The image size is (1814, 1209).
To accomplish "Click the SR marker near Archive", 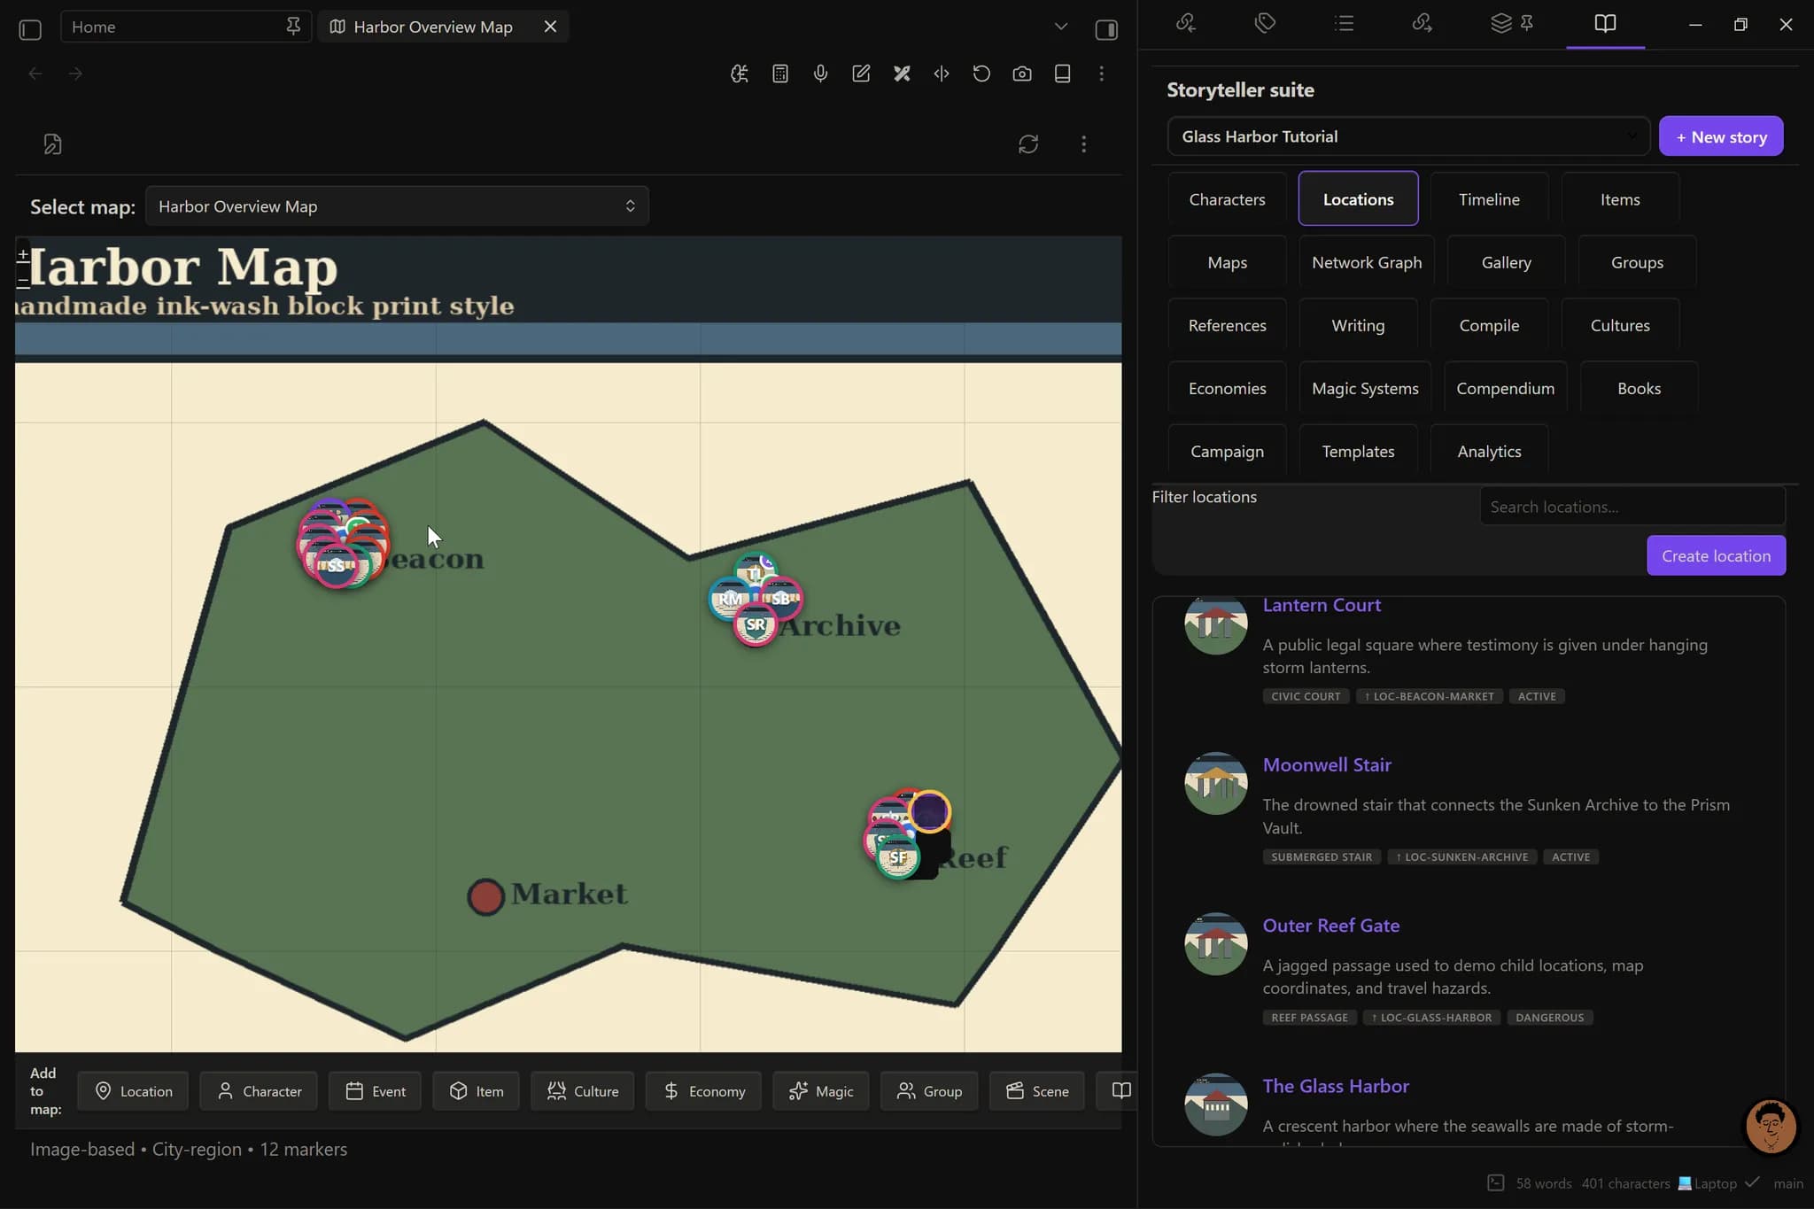I will (755, 624).
